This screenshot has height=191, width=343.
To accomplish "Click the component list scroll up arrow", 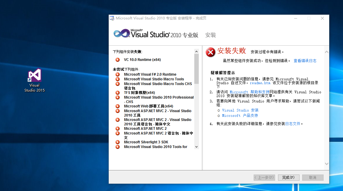I will [196, 52].
